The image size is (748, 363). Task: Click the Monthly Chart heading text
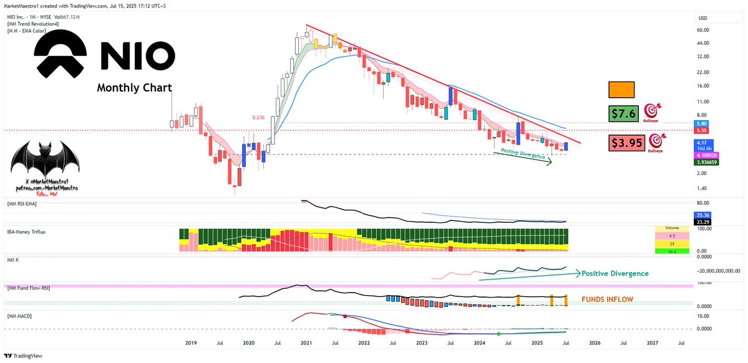(135, 88)
